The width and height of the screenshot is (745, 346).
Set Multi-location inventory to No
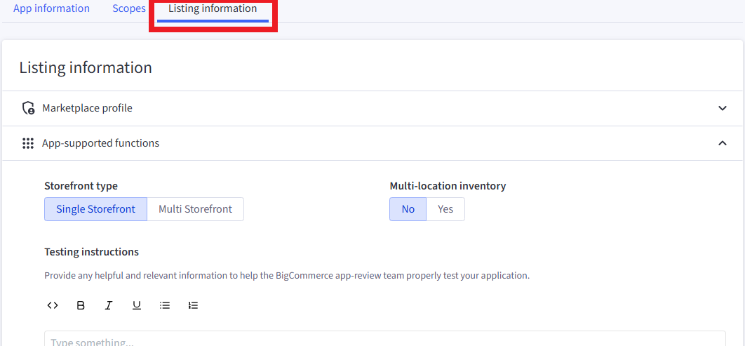408,209
